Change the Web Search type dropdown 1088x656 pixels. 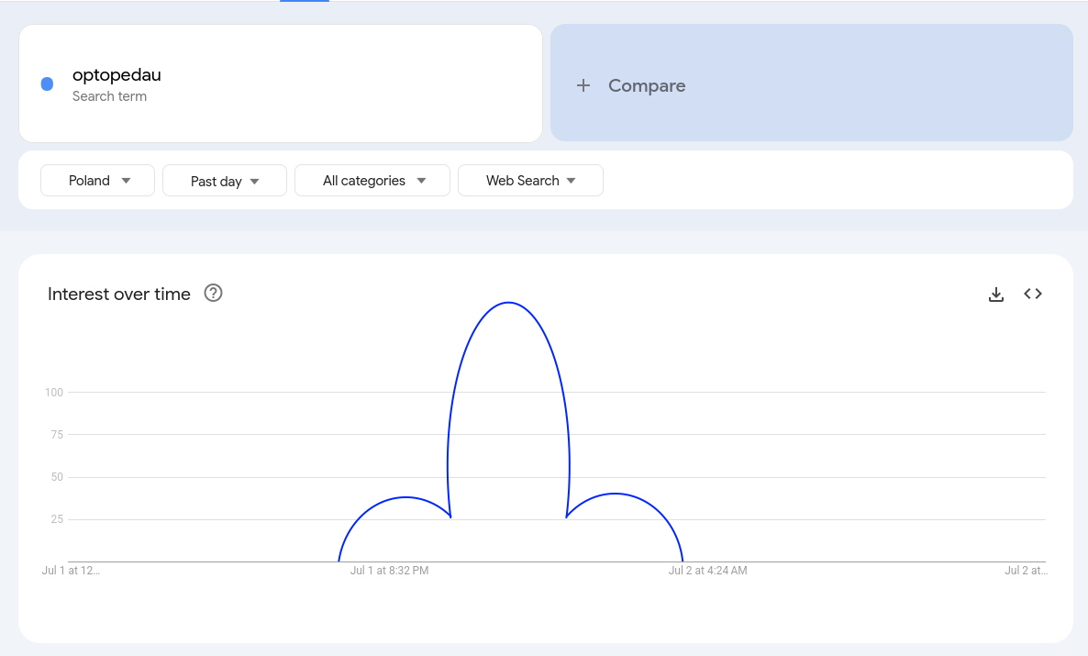coord(530,181)
